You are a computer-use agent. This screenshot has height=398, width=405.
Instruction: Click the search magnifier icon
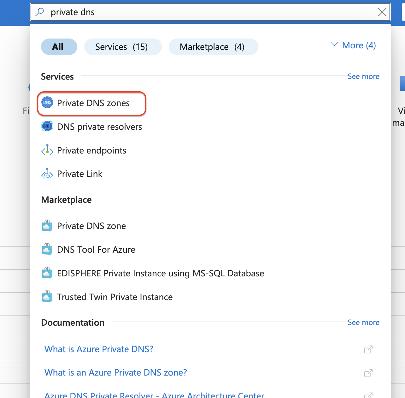pyautogui.click(x=40, y=12)
